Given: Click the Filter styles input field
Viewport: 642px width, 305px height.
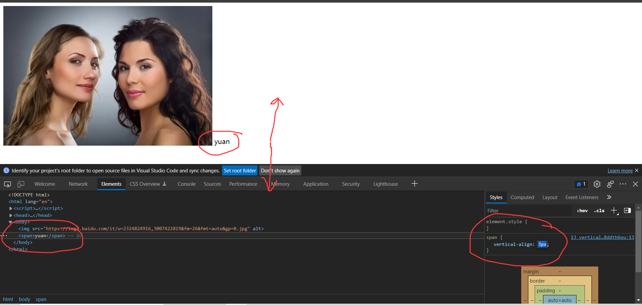Looking at the screenshot, I should click(528, 211).
